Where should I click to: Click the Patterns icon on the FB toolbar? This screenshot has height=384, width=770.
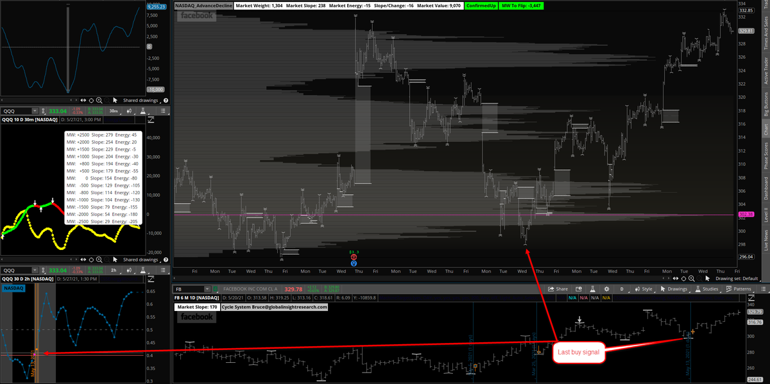coord(729,288)
